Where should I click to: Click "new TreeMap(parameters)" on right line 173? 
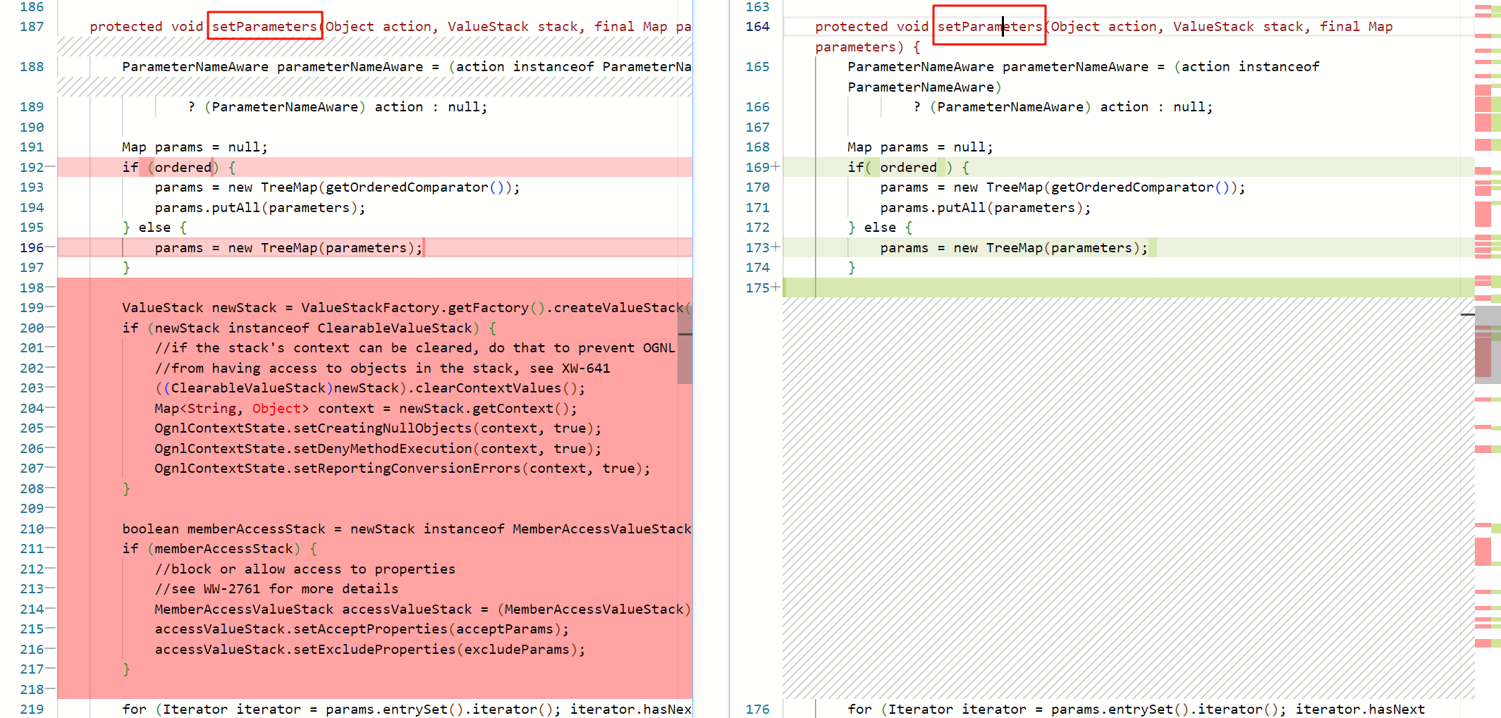click(x=1046, y=247)
